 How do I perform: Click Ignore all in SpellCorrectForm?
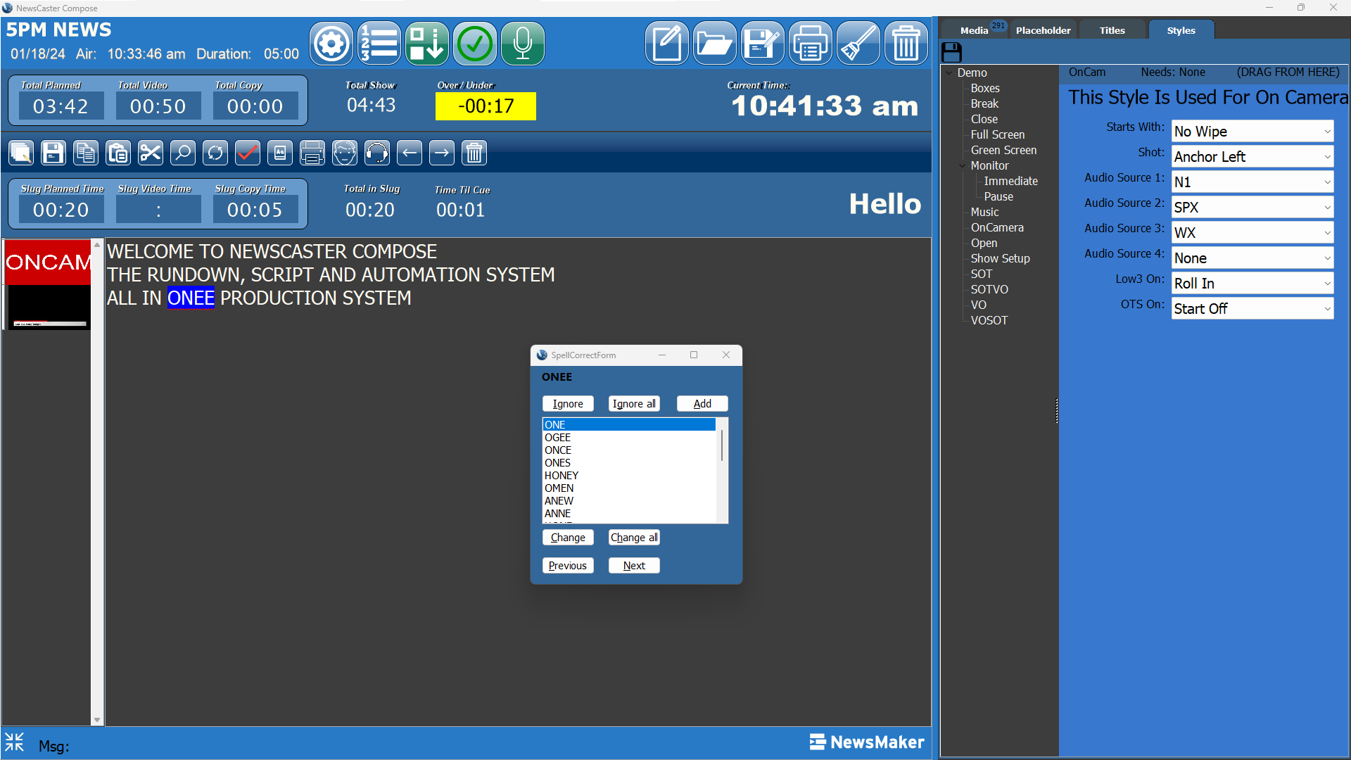[634, 404]
